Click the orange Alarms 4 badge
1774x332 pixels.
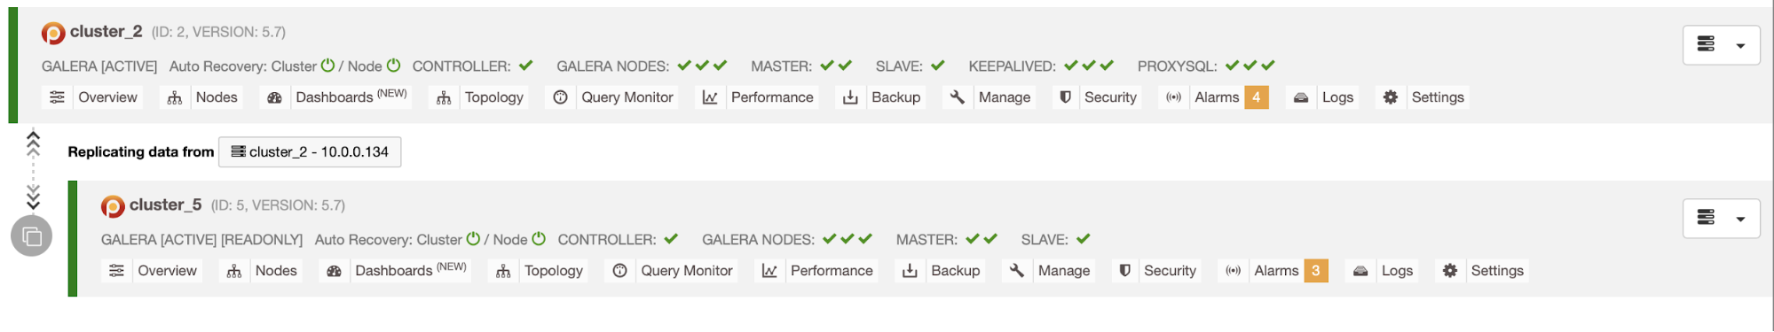pos(1256,97)
